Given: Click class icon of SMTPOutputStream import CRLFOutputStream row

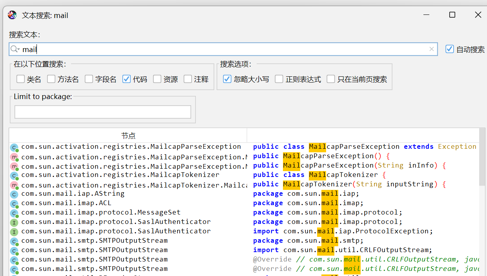Looking at the screenshot, I should (x=14, y=251).
